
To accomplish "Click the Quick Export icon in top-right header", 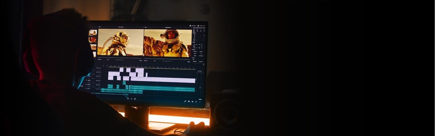I will pos(191,26).
